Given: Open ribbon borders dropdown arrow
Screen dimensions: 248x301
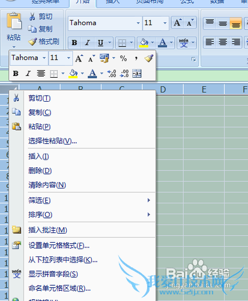Looking at the screenshot, I should (x=132, y=43).
